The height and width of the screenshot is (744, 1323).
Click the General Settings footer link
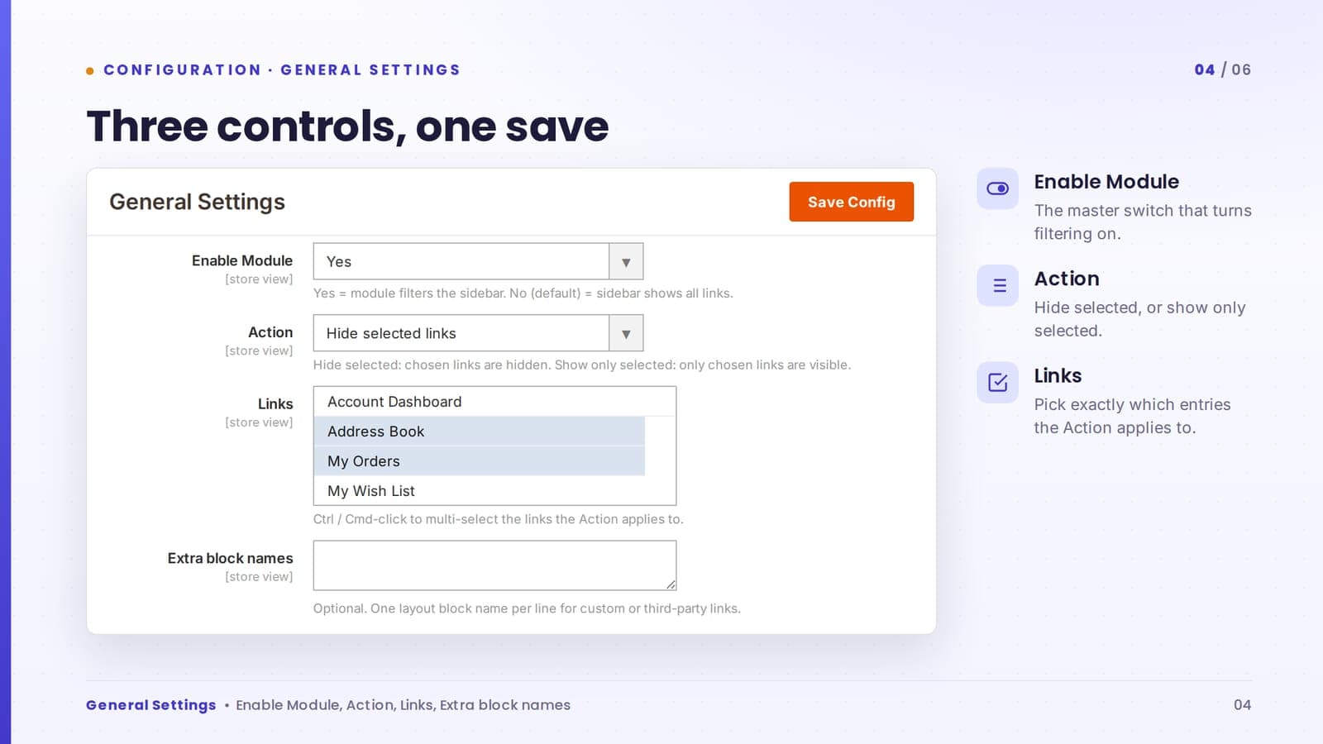click(150, 705)
